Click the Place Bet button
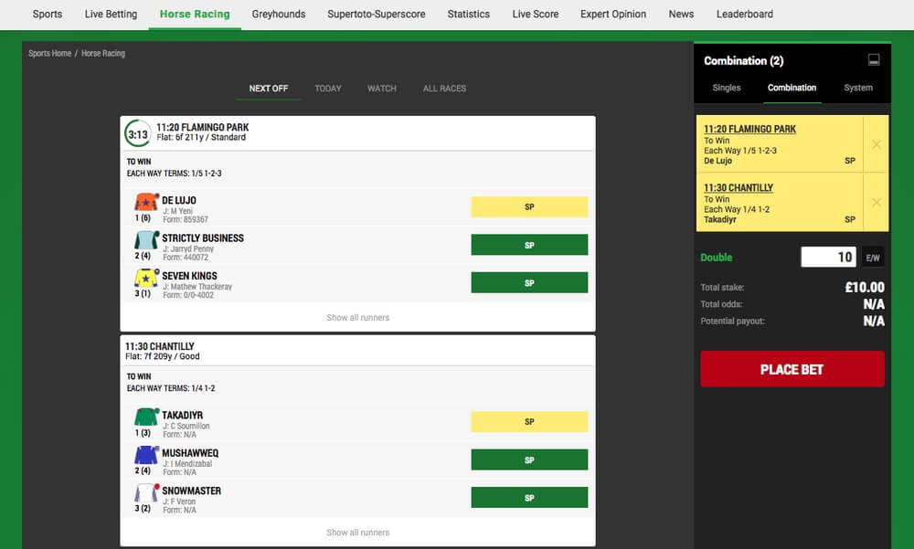914x549 pixels. coord(792,369)
